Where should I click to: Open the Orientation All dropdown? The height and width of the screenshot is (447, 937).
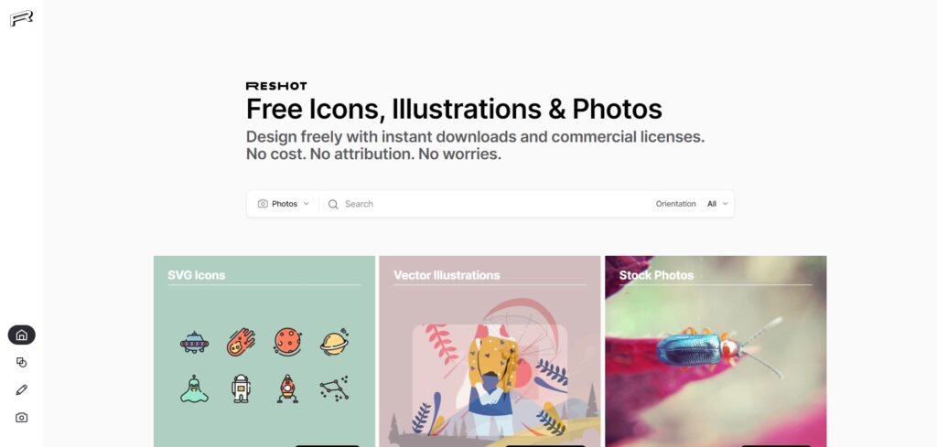click(717, 204)
